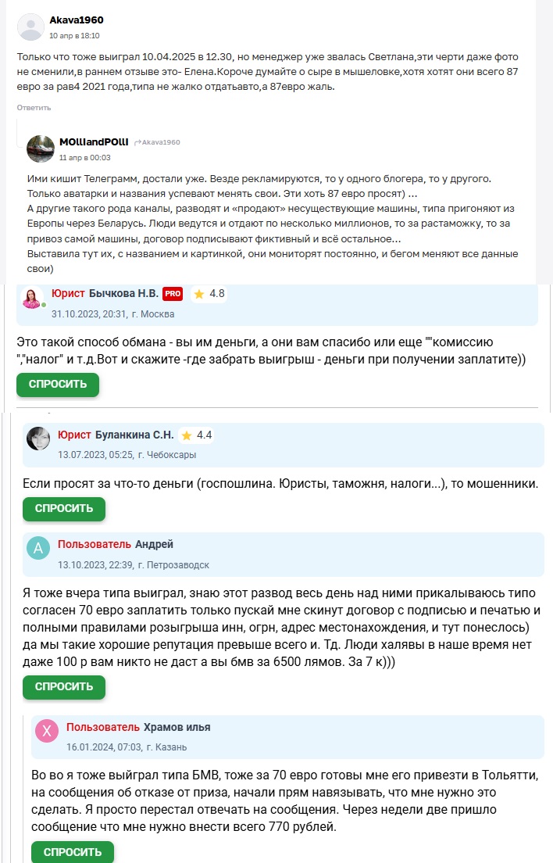Click lawyer Бычкова Н.В. avatar photo
The image size is (553, 863).
click(32, 297)
